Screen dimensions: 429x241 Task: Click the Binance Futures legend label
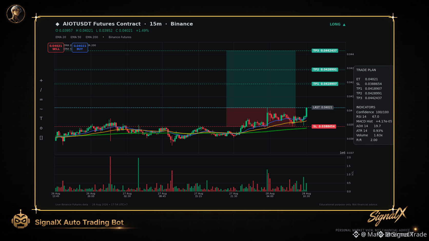point(120,37)
